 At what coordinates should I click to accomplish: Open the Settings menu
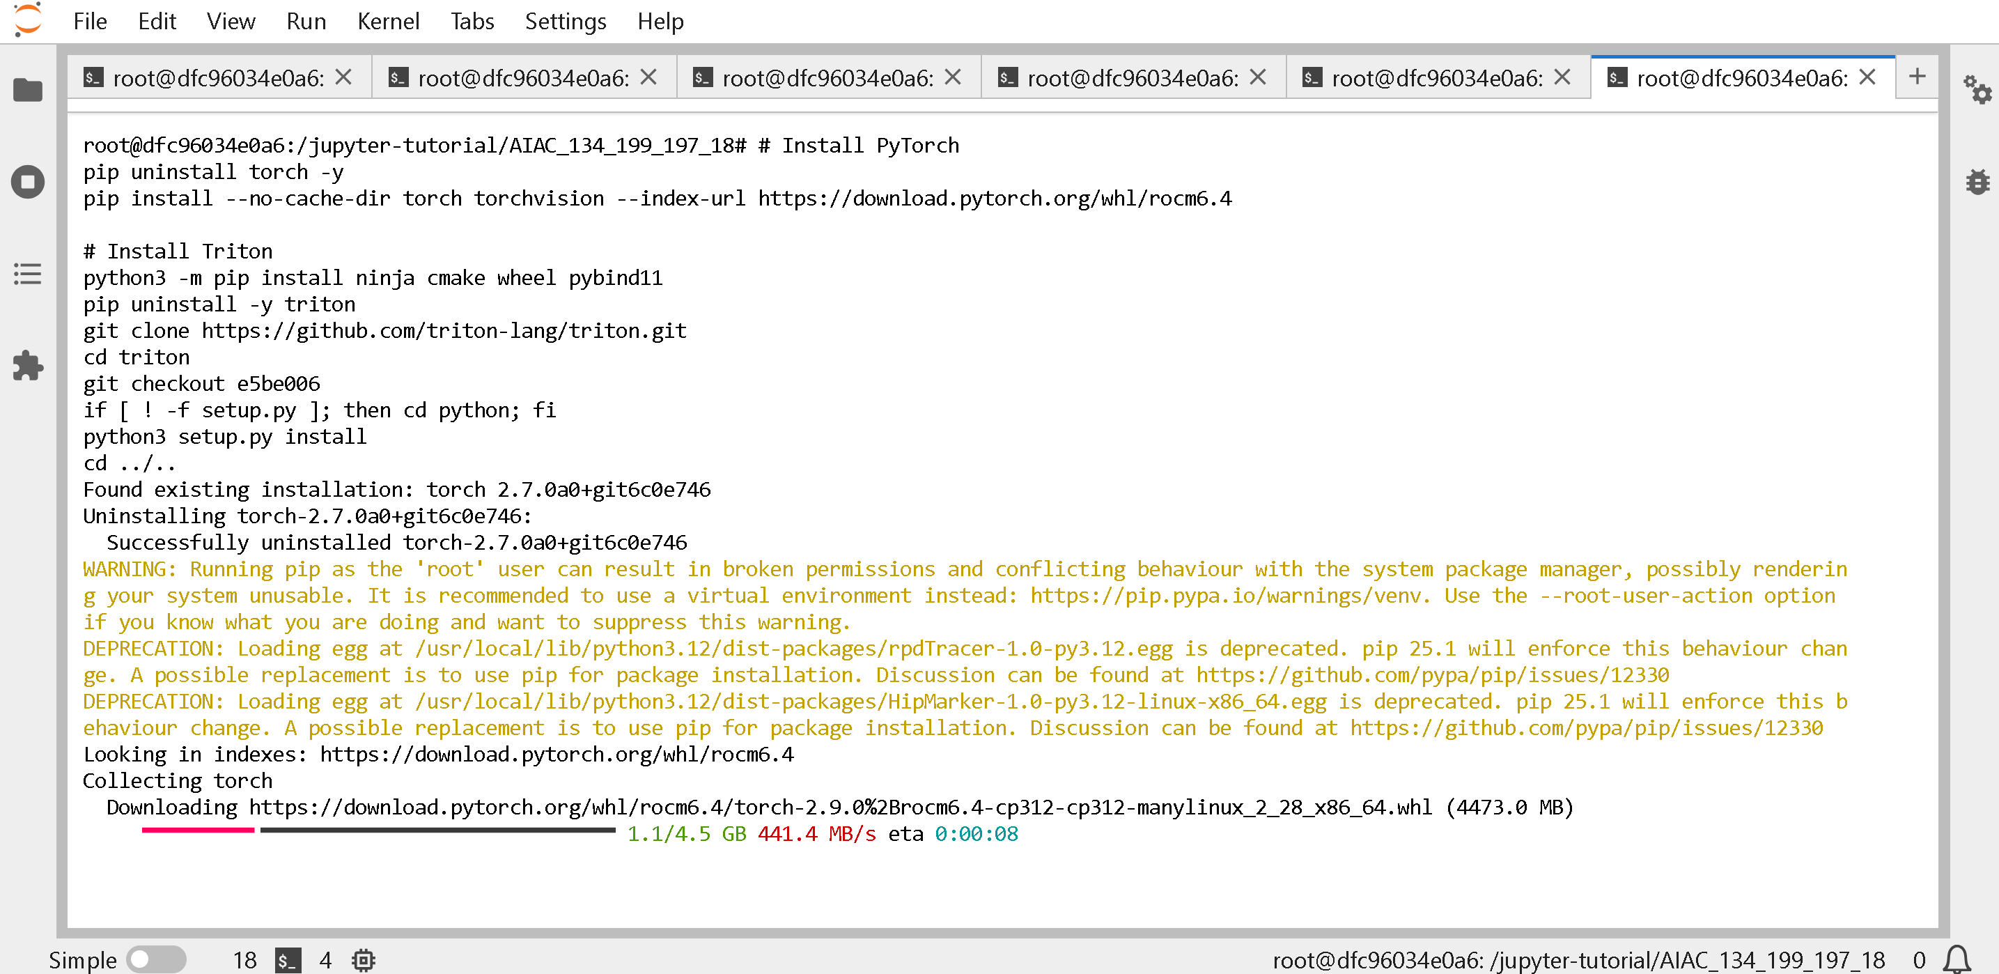click(x=565, y=21)
